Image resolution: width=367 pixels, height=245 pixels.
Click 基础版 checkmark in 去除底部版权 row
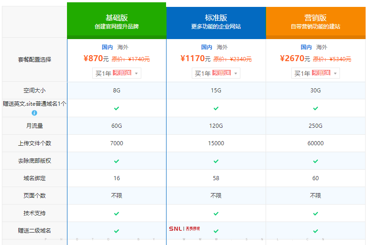[x=117, y=161]
